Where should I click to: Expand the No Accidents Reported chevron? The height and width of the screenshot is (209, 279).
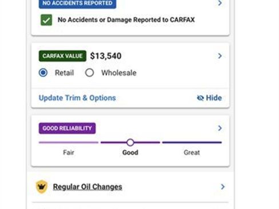(x=220, y=3)
